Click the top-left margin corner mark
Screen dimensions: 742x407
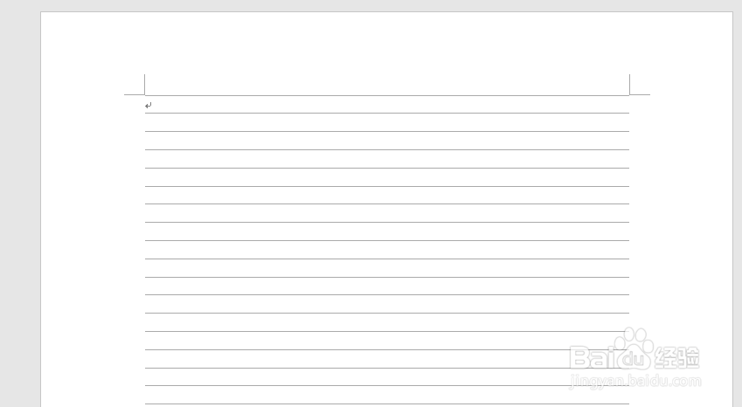click(135, 85)
